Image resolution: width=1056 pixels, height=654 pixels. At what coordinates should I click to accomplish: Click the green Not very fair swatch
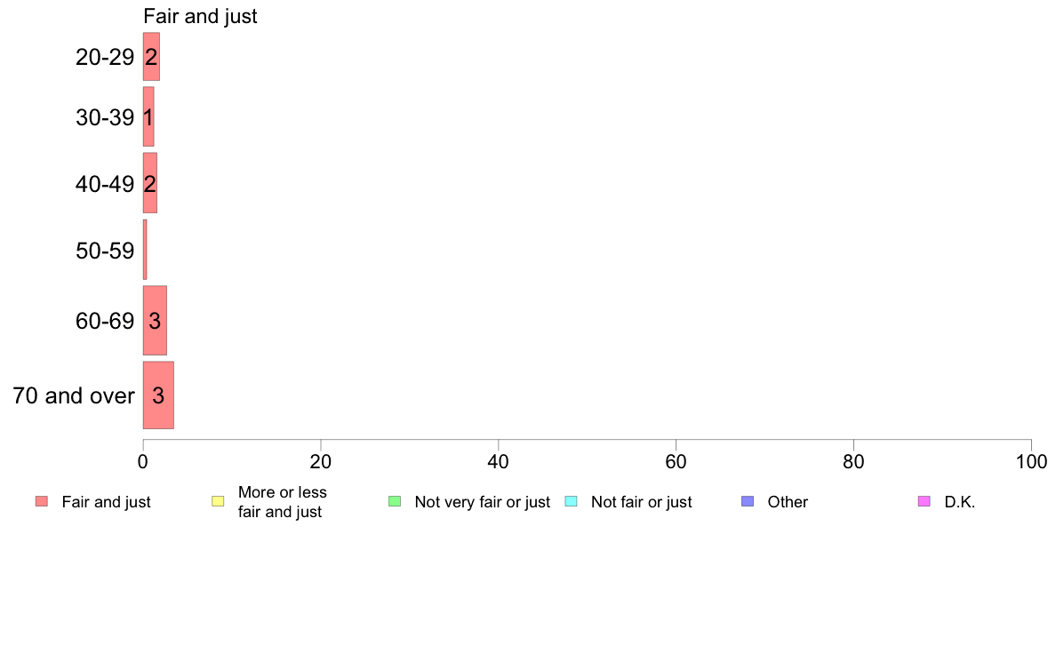[395, 501]
